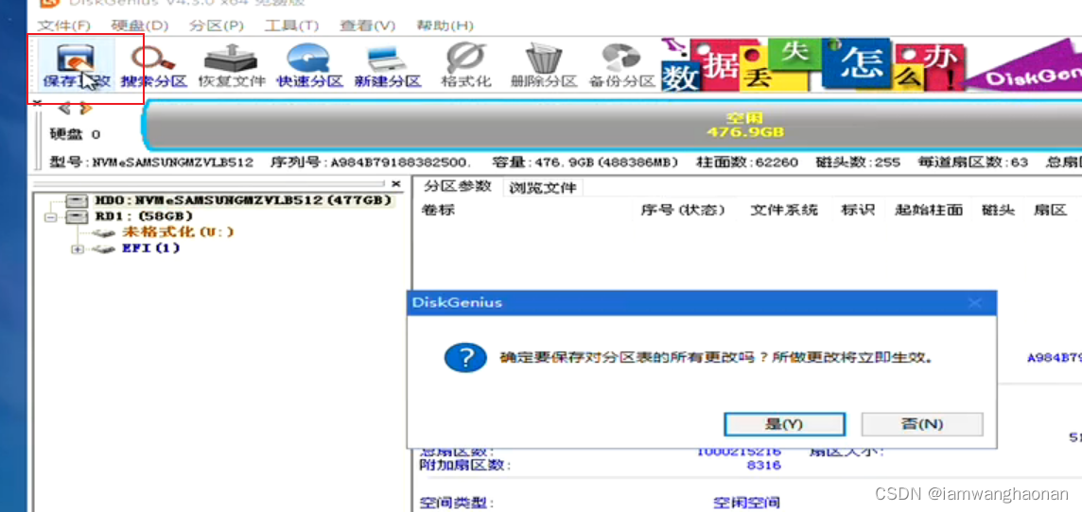
Task: Click the 磁头 column header
Action: click(x=998, y=210)
